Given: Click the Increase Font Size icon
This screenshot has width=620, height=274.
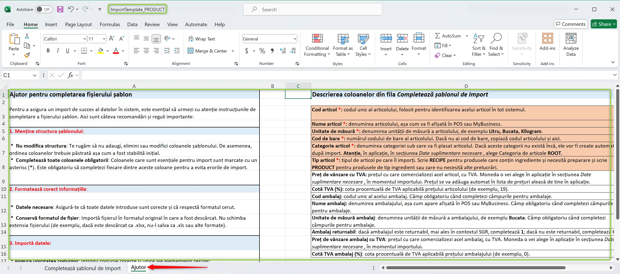Looking at the screenshot, I should click(112, 38).
